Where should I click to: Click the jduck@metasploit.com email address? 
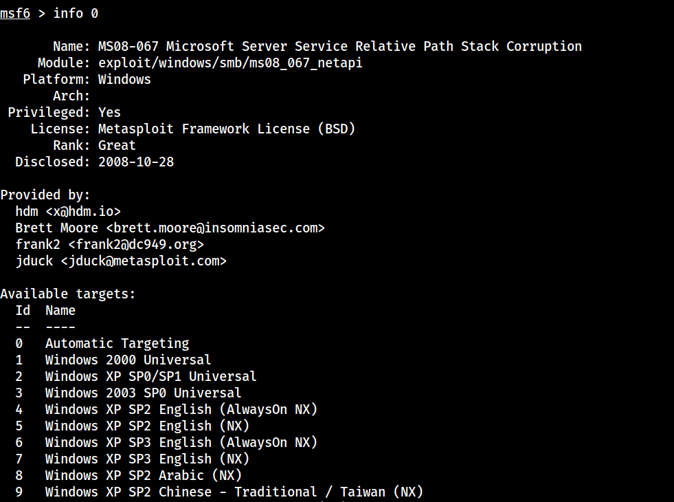[x=143, y=261]
